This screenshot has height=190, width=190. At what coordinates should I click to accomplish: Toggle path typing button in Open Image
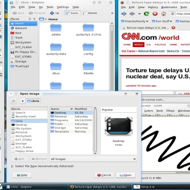pos(13,101)
